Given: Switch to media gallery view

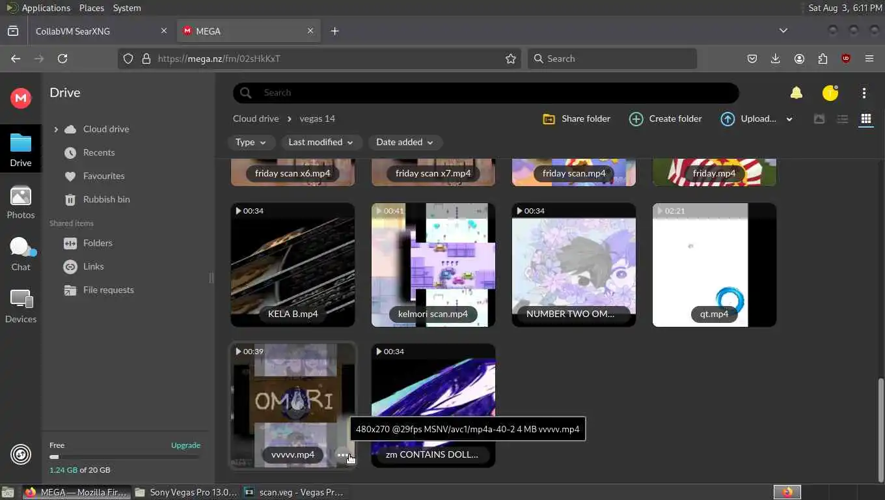Looking at the screenshot, I should click(819, 119).
